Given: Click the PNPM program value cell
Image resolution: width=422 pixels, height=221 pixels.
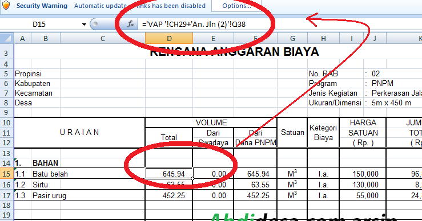Looking at the screenshot, I should tap(383, 83).
